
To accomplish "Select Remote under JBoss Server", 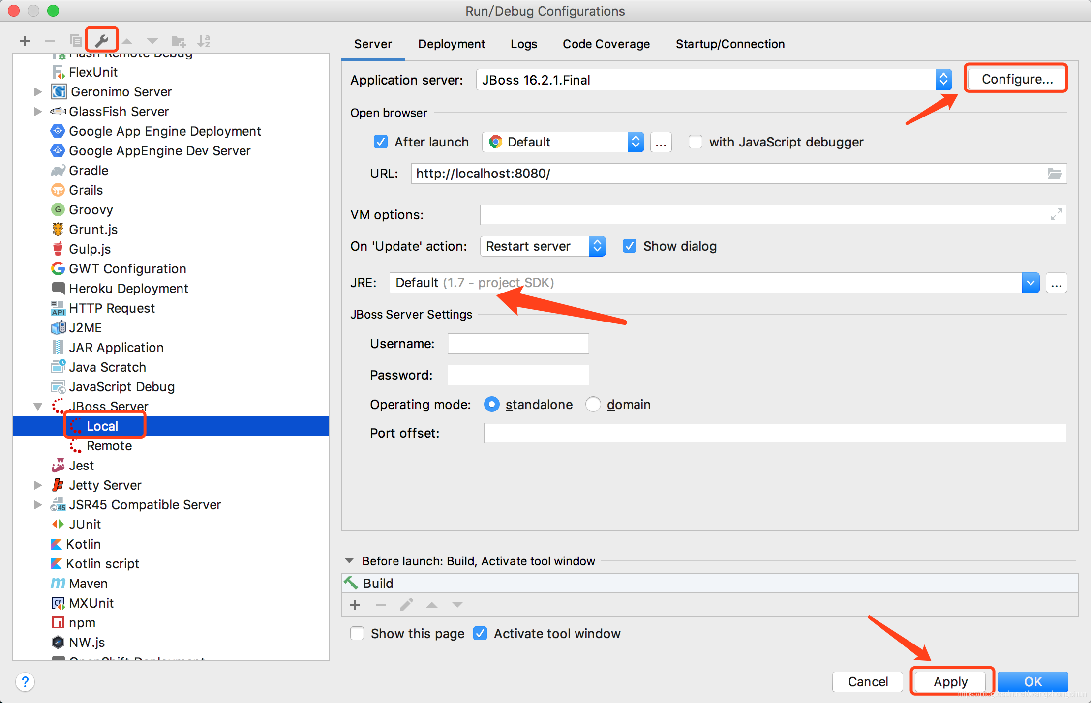I will coord(109,446).
